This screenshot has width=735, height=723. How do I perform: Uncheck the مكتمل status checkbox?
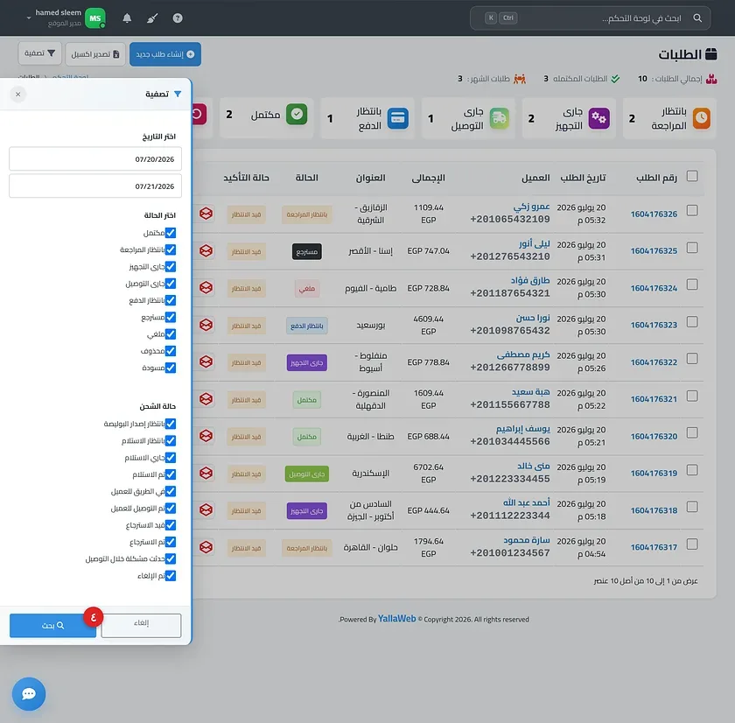171,233
